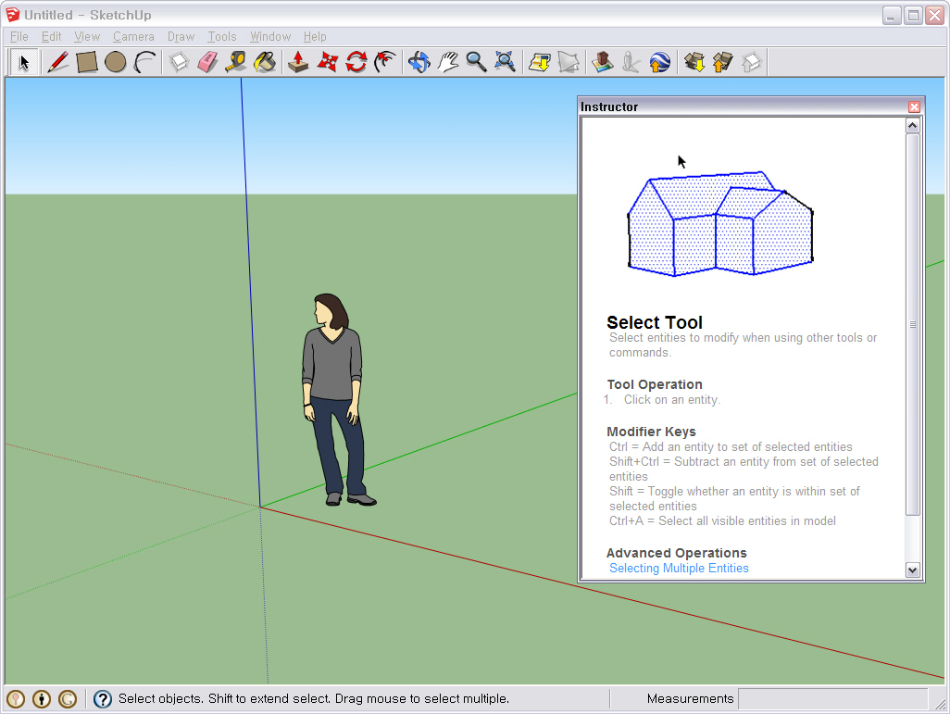Close the Instructor panel

click(x=914, y=106)
